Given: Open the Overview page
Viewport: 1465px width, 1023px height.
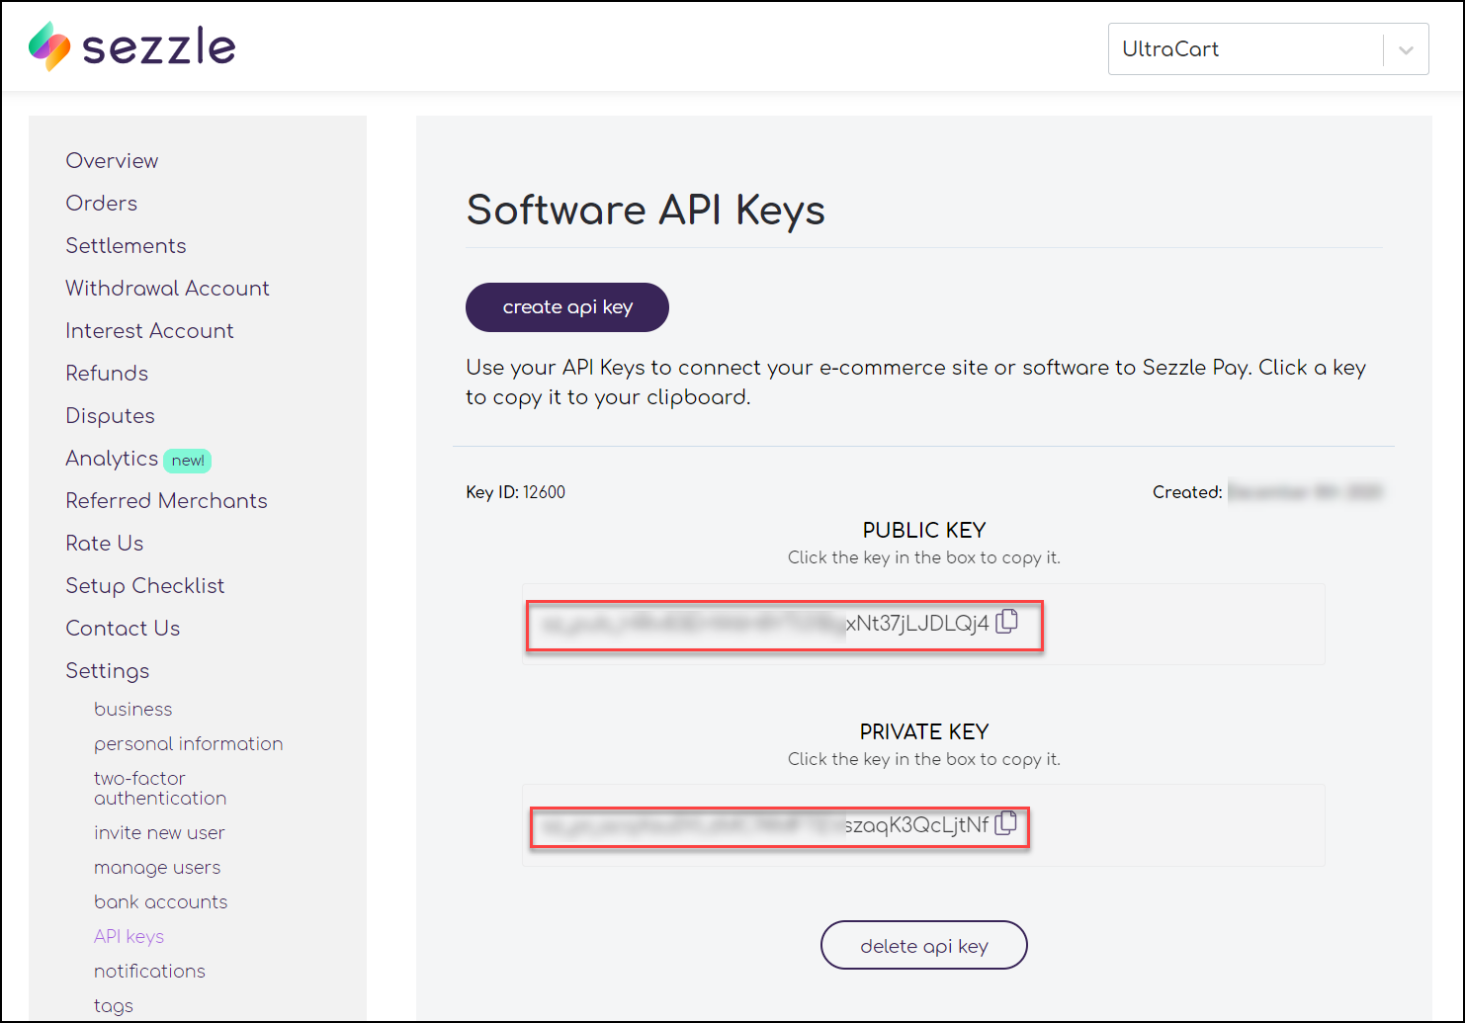Looking at the screenshot, I should tap(112, 160).
